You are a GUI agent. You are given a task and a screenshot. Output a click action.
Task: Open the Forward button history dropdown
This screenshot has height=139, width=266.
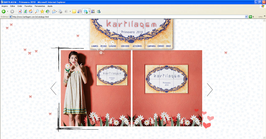coord(16,11)
